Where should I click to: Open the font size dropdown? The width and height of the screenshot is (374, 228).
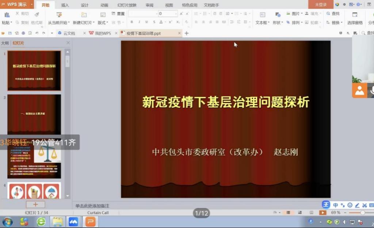(176, 14)
